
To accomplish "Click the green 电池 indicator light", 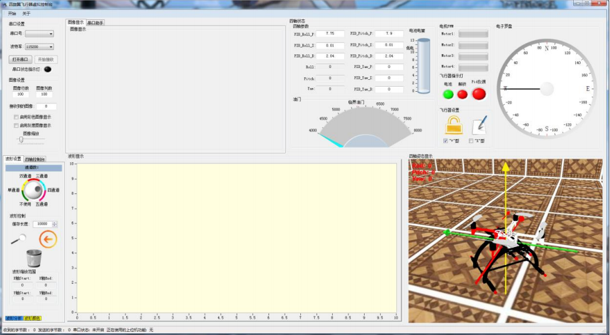I will [x=448, y=94].
